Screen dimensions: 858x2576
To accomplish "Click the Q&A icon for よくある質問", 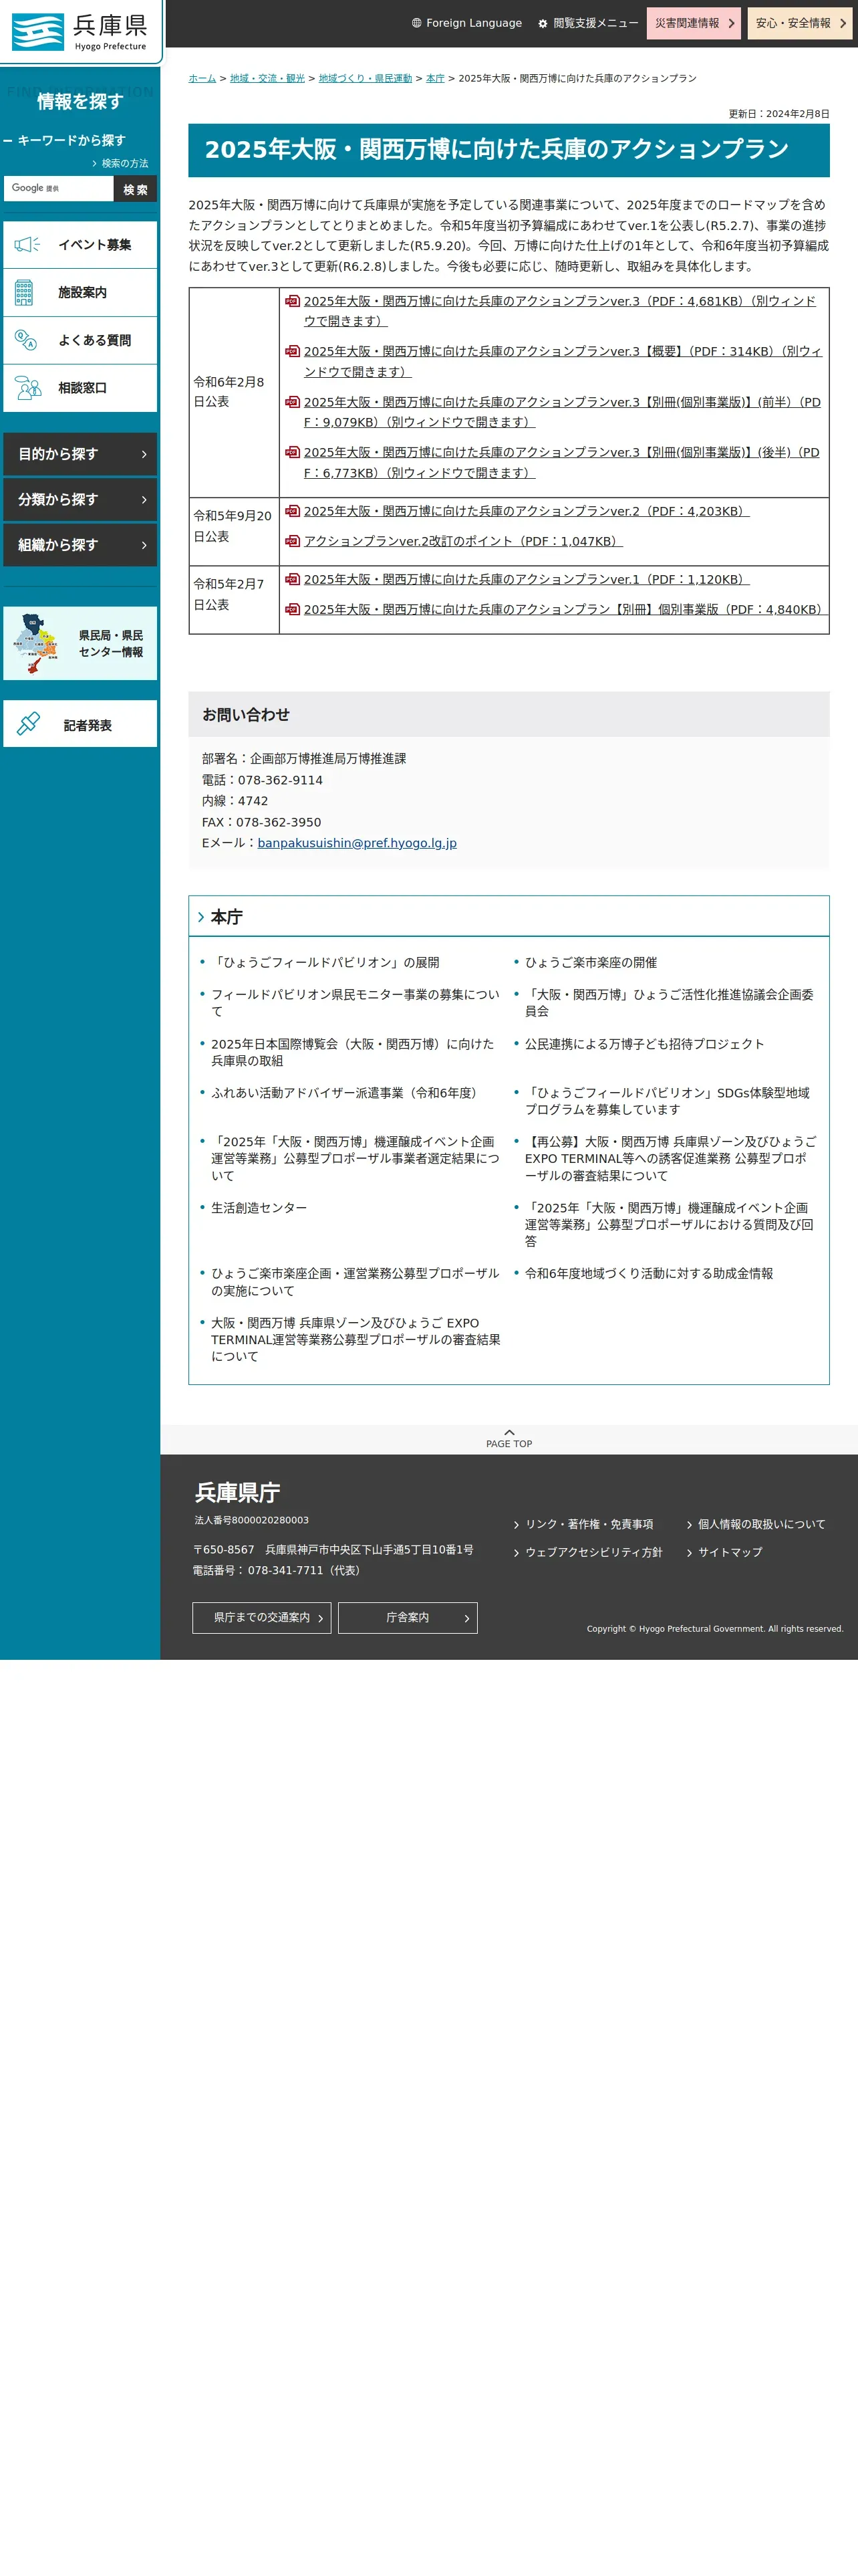I will point(26,340).
